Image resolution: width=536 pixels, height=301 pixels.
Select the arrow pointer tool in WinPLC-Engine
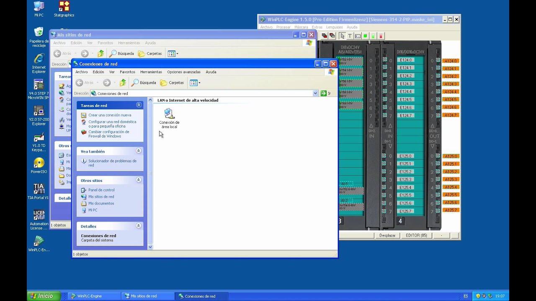pos(342,36)
